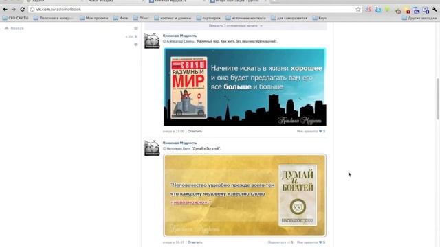Open the 'Мои проекты' bookmarks folder

coord(94,18)
